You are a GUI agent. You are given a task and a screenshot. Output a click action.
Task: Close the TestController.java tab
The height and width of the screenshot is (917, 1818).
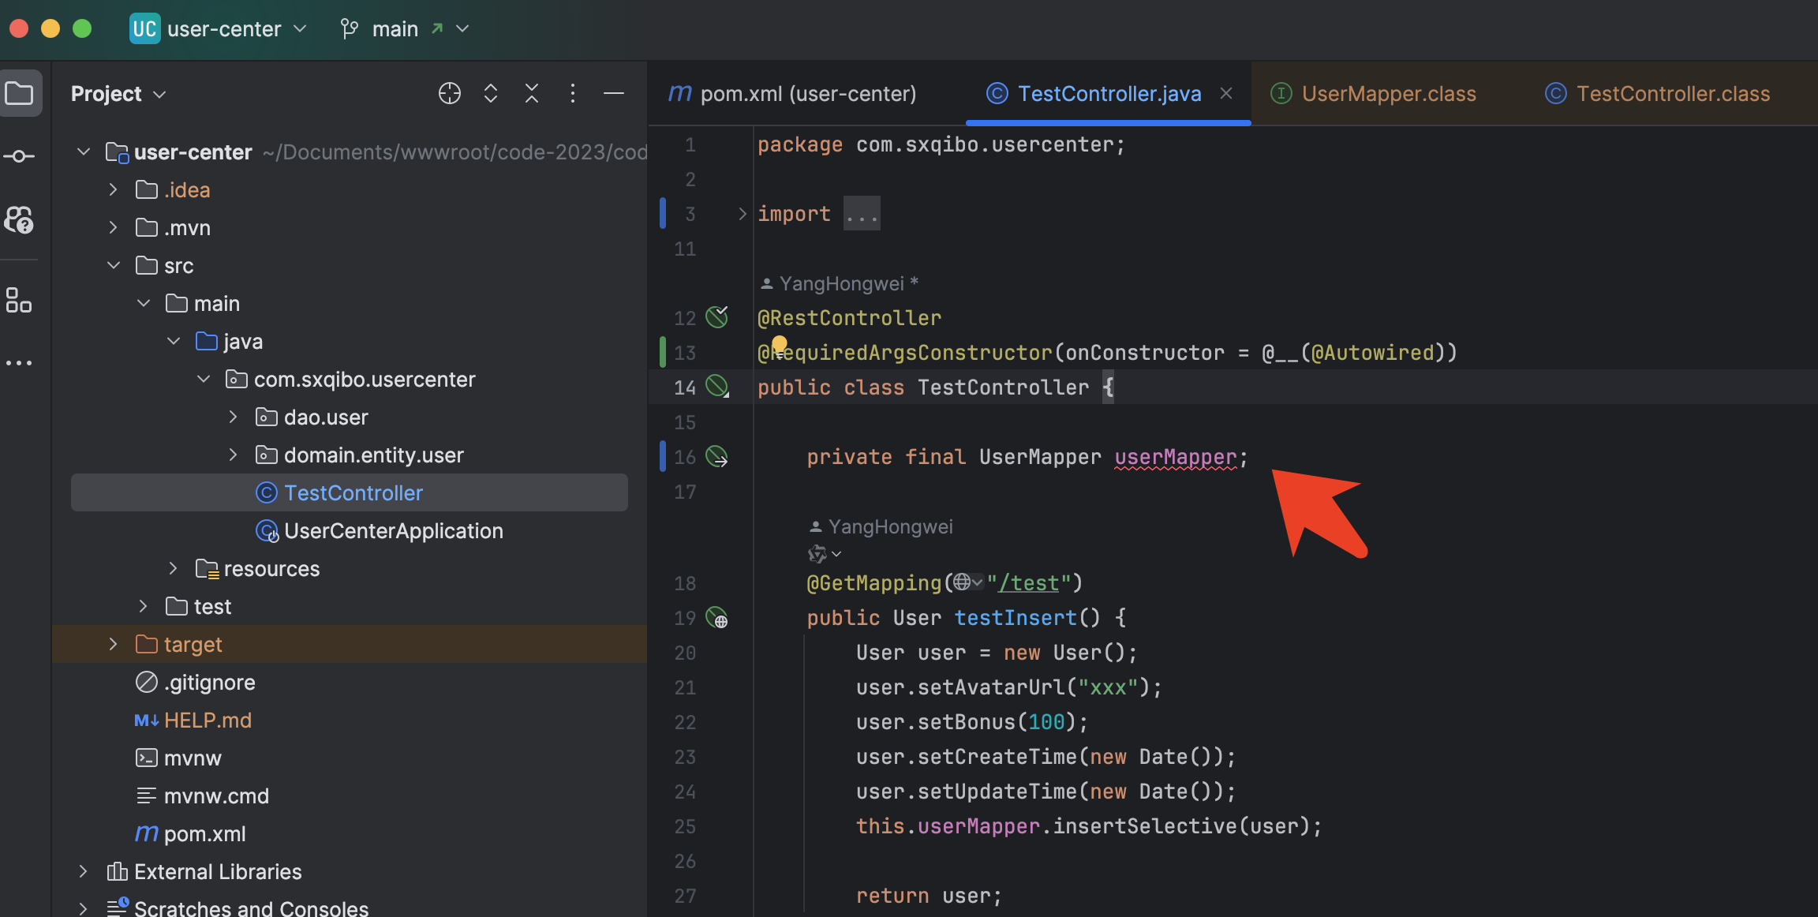point(1226,93)
